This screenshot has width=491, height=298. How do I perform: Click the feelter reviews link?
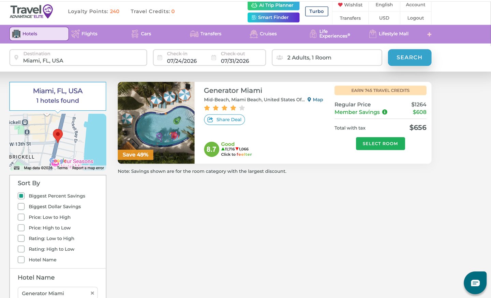[x=236, y=154]
